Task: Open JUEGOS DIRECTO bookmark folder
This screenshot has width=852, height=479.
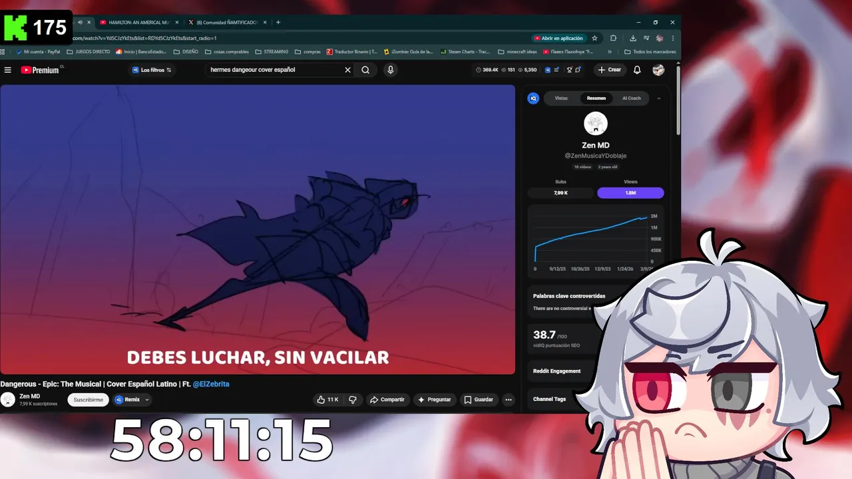Action: pyautogui.click(x=89, y=51)
